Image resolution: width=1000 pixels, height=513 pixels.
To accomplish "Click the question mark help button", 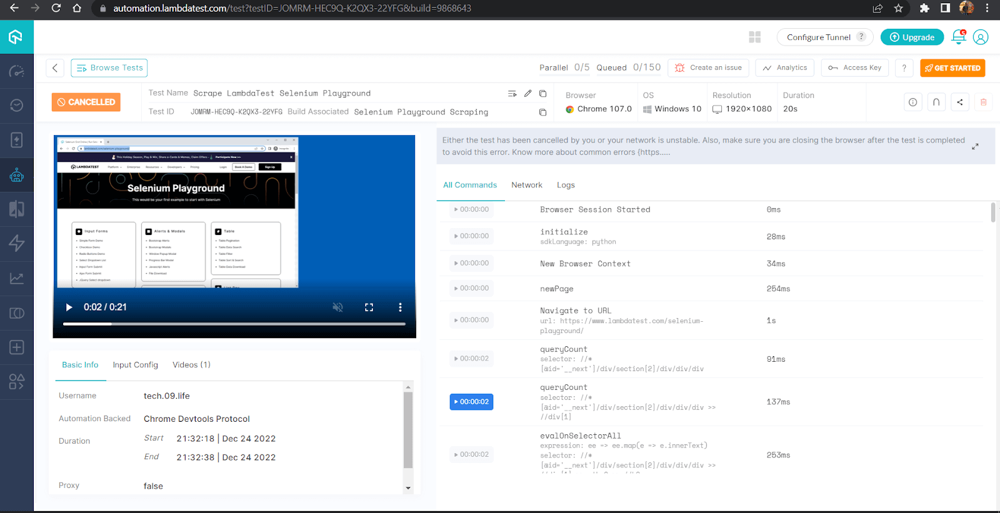I will (904, 67).
